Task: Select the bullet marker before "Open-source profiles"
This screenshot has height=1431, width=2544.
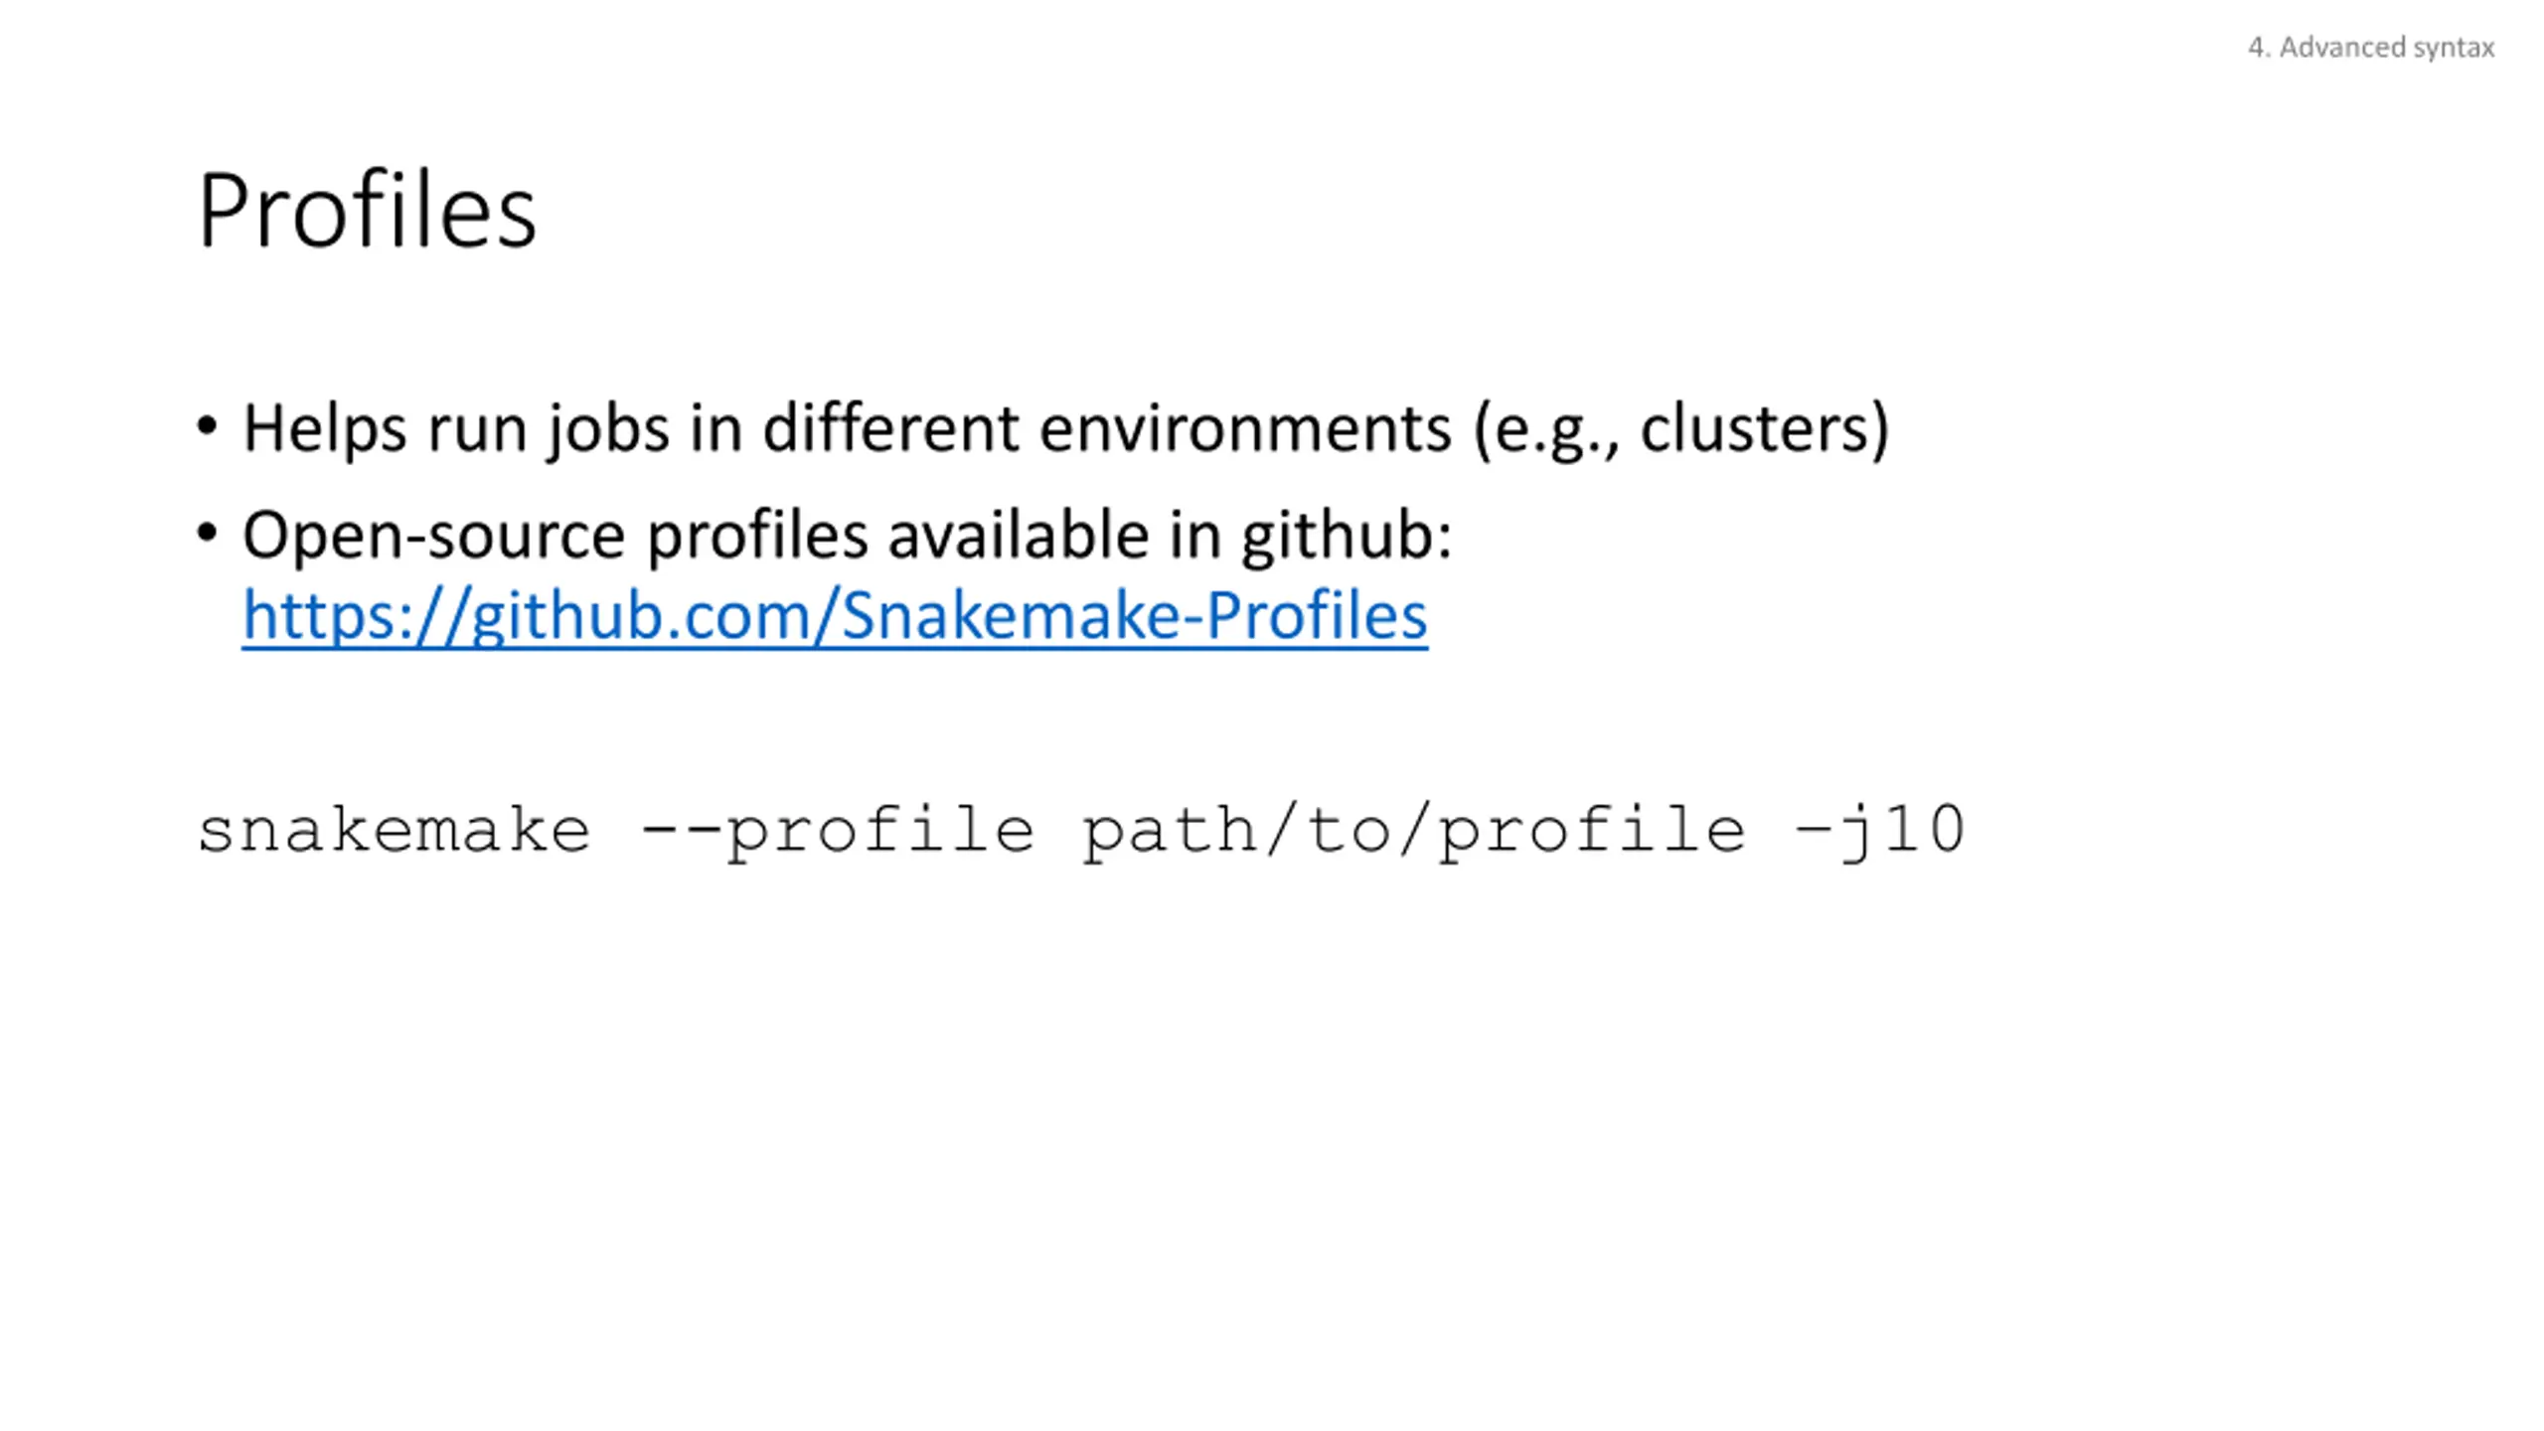Action: click(x=207, y=534)
